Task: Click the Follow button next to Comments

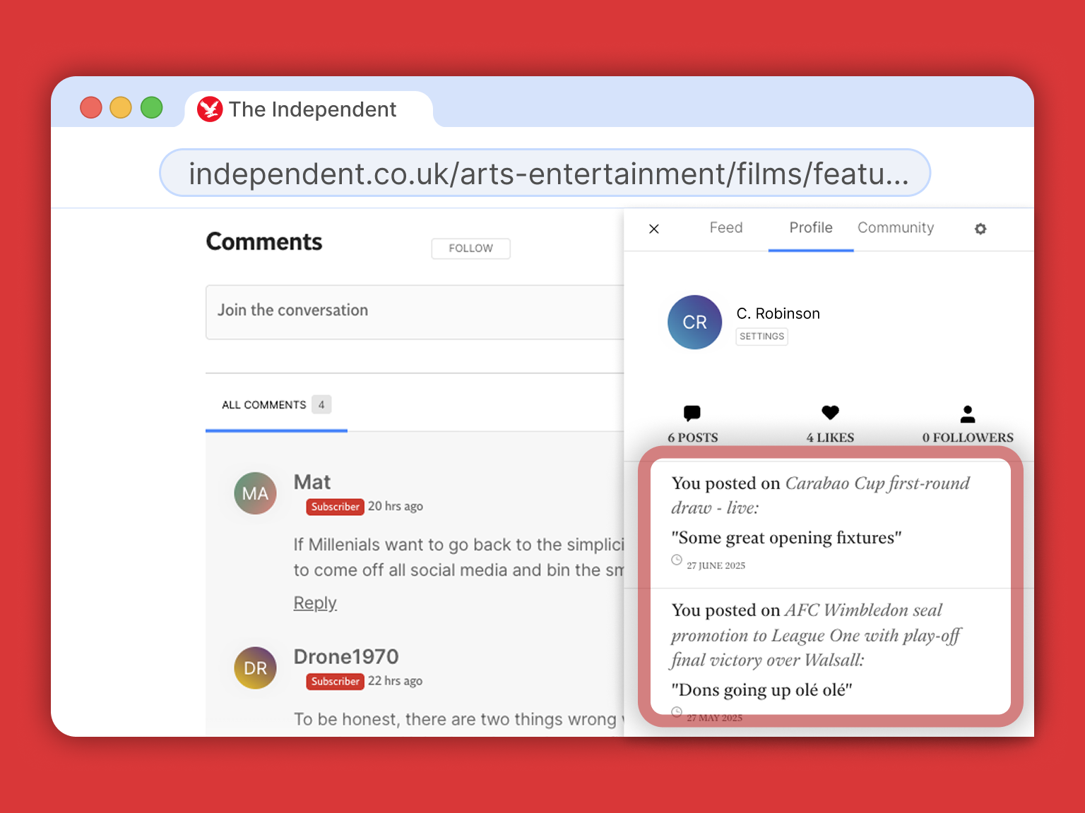Action: pos(471,248)
